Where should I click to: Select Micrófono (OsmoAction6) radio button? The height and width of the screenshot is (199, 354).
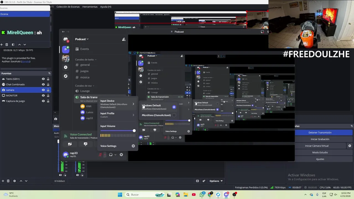tap(174, 115)
